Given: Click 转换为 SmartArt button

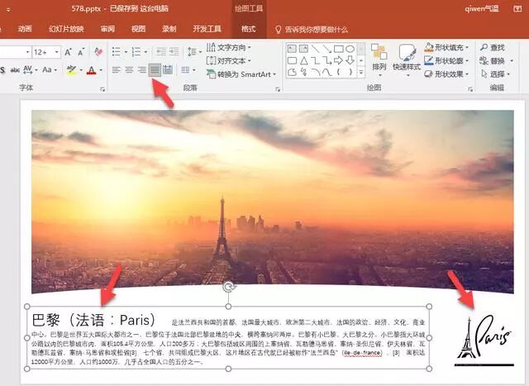Looking at the screenshot, I should coord(241,74).
